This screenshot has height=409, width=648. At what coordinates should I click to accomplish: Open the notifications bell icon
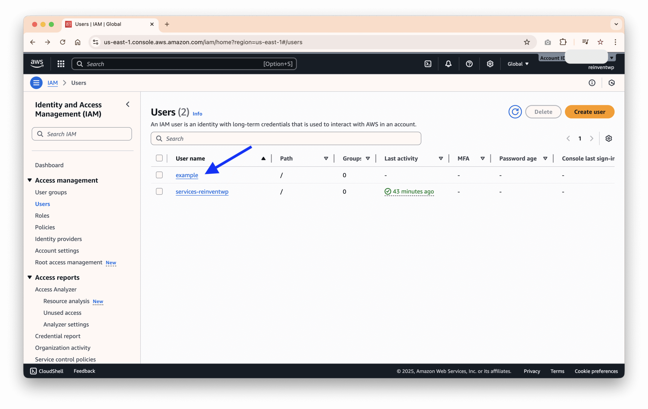point(448,64)
